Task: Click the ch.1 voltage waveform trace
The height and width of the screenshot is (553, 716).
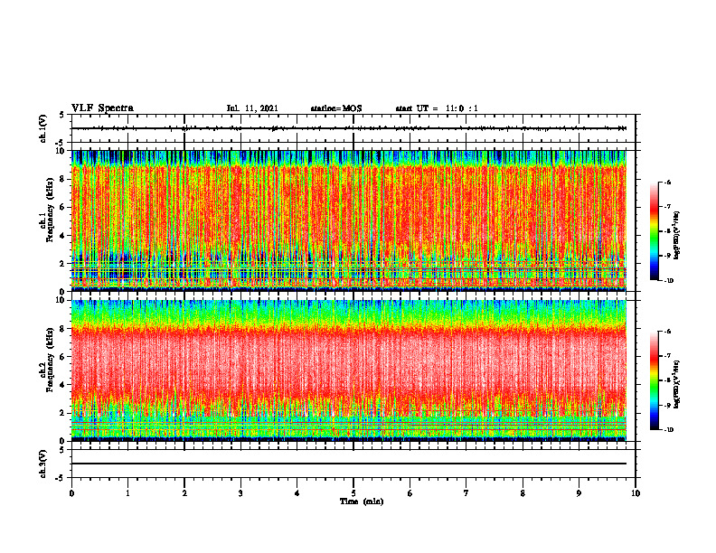Action: click(x=349, y=128)
